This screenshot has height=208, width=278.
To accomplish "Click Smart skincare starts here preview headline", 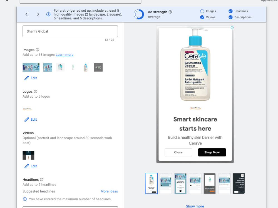I will [x=195, y=124].
